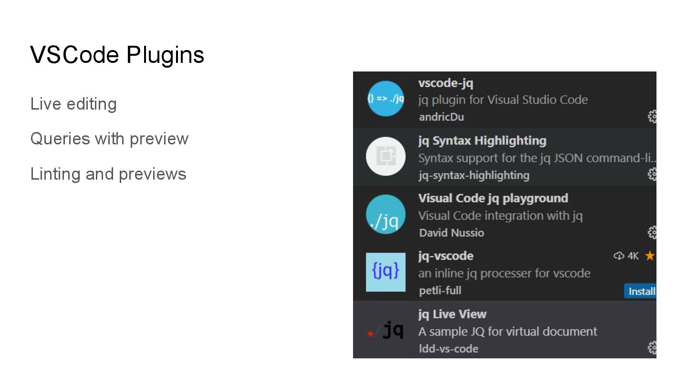Click the jq Syntax Highlighting extension icon
This screenshot has width=687, height=386.
coord(385,156)
